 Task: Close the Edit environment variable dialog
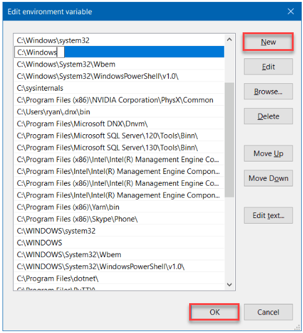(291, 11)
